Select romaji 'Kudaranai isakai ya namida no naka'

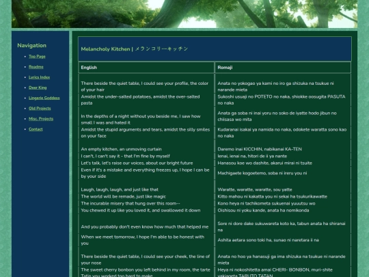coord(282,133)
